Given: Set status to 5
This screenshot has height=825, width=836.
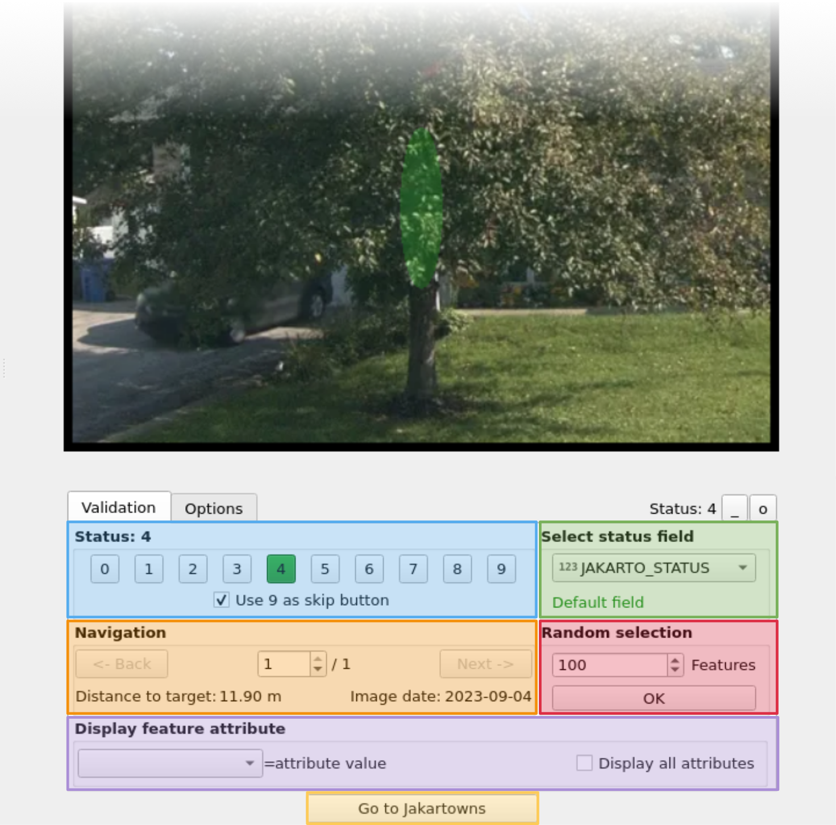Looking at the screenshot, I should click(x=325, y=569).
